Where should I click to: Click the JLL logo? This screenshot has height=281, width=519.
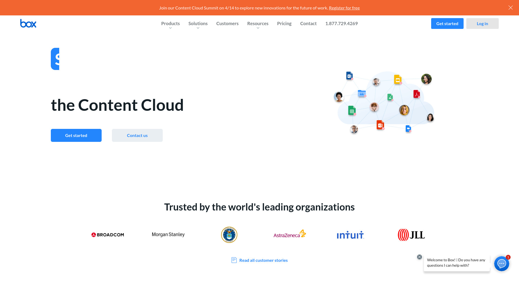tap(411, 235)
